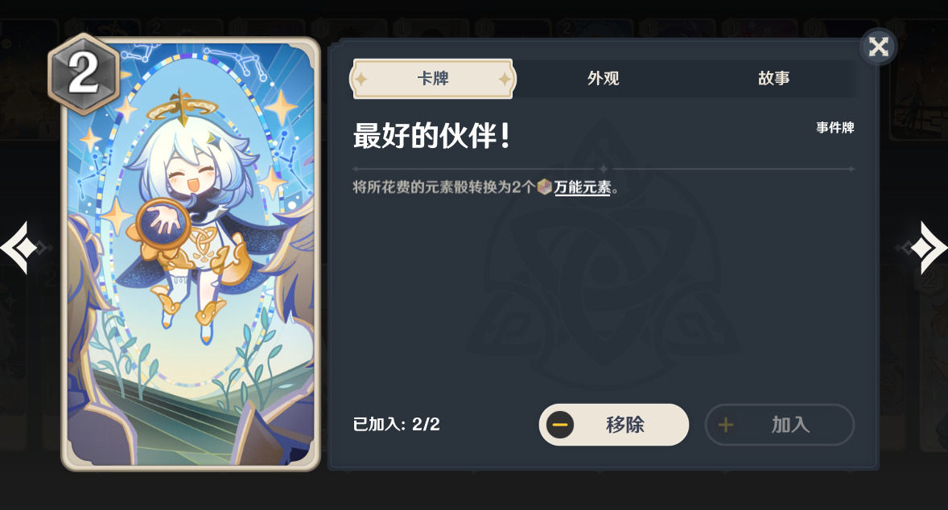
Task: Click the Paimon card artwork
Action: point(191,253)
